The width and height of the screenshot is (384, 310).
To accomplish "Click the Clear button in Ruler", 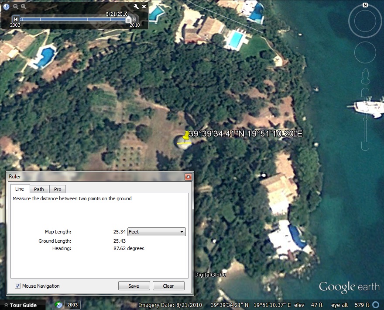I will click(x=168, y=286).
